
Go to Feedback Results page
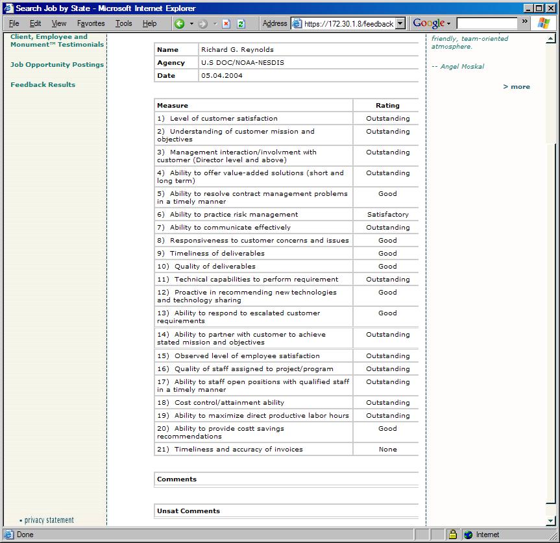(43, 85)
